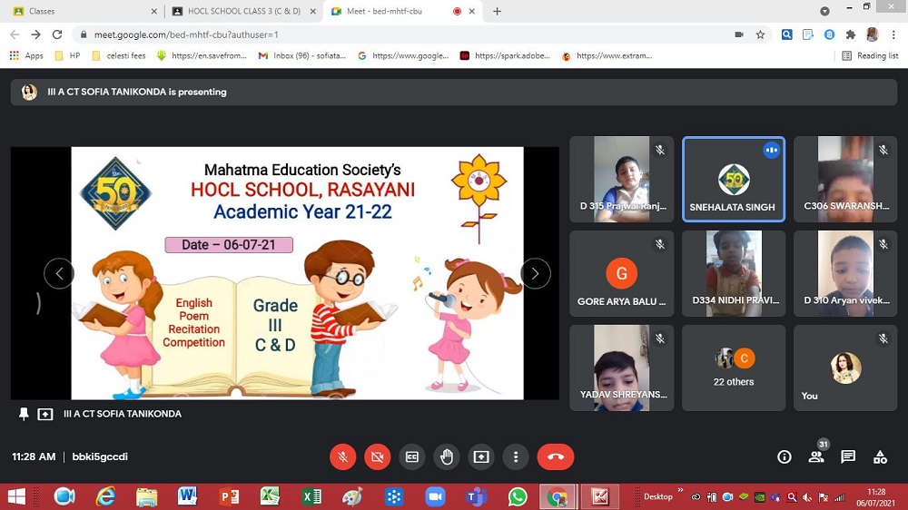Screen dimensions: 908x510
Task: Open meeting details info icon
Action: click(x=785, y=457)
